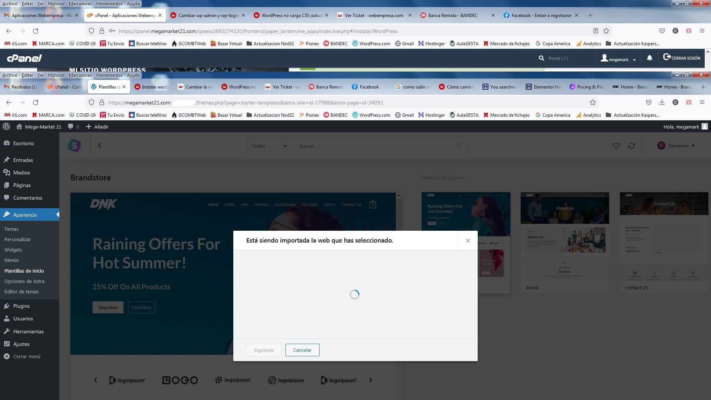Click Cancelar in the import dialog

pyautogui.click(x=302, y=350)
